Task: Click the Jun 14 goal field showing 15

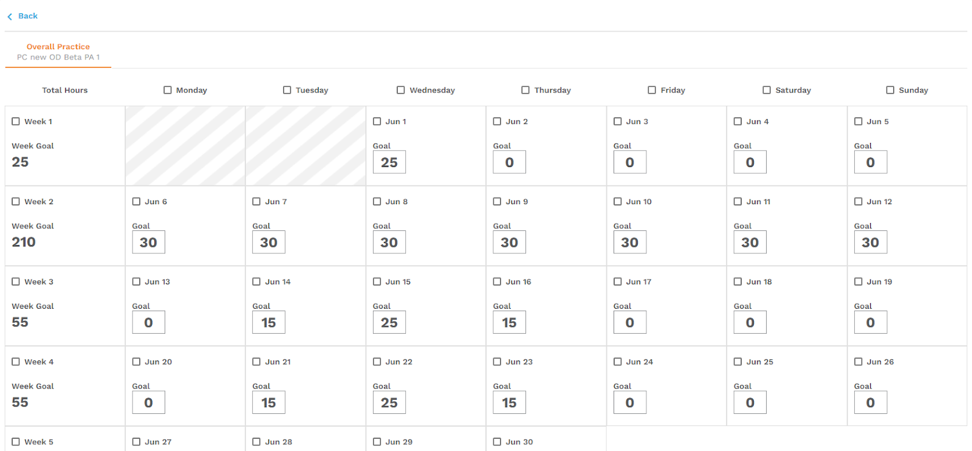Action: [x=269, y=323]
